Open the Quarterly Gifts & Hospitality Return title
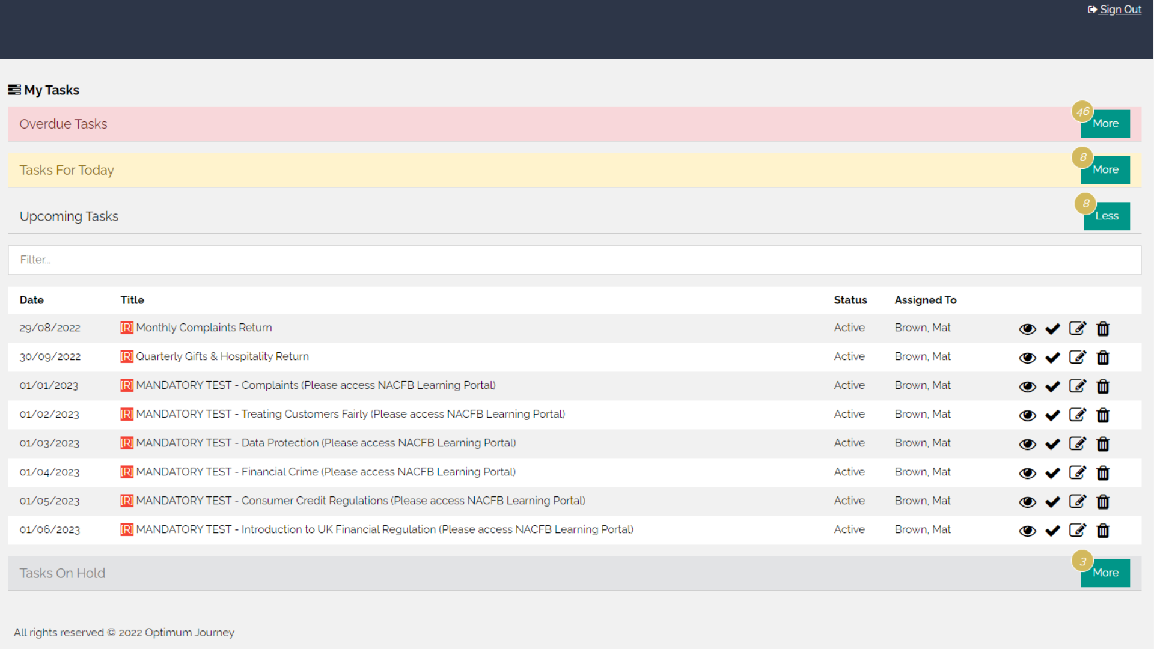This screenshot has width=1154, height=649. (x=222, y=356)
